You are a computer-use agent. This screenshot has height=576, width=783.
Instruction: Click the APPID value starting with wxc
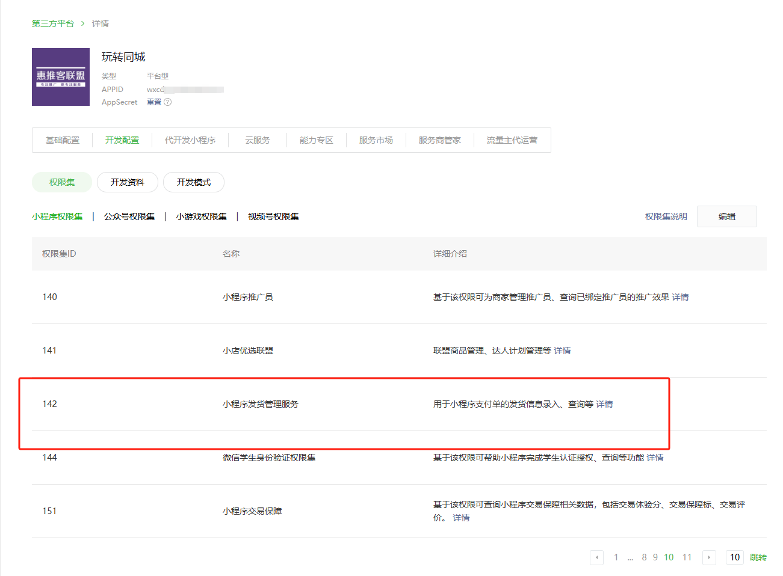tap(185, 90)
